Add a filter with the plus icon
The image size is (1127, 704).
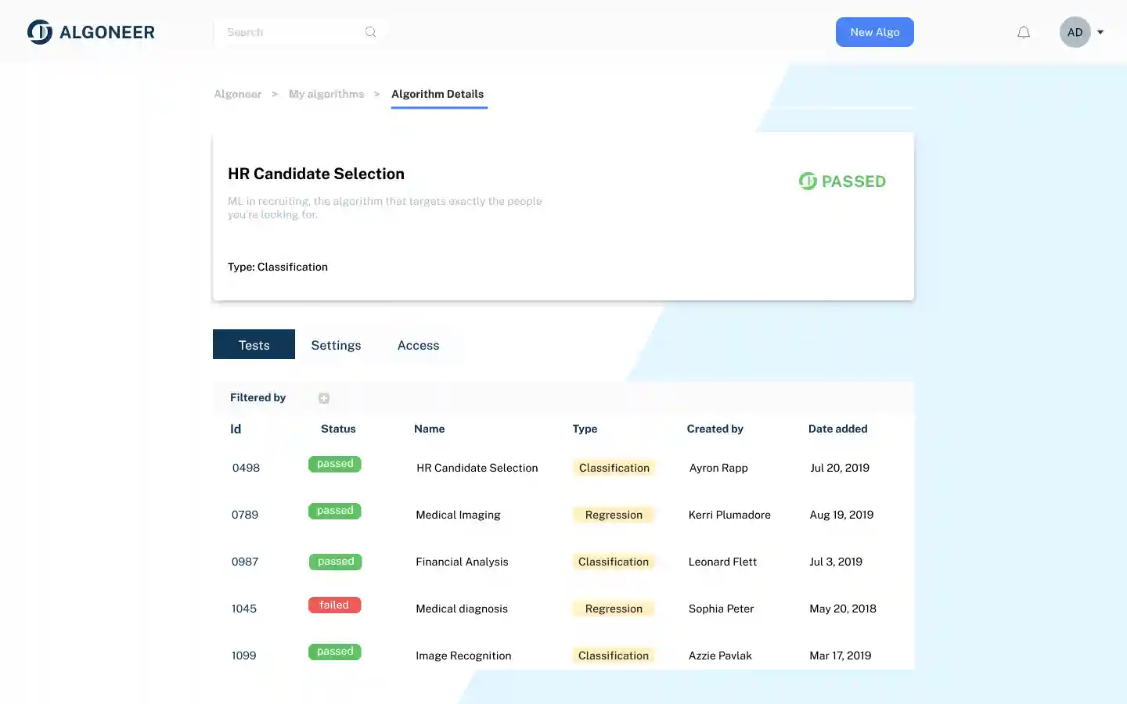coord(324,398)
